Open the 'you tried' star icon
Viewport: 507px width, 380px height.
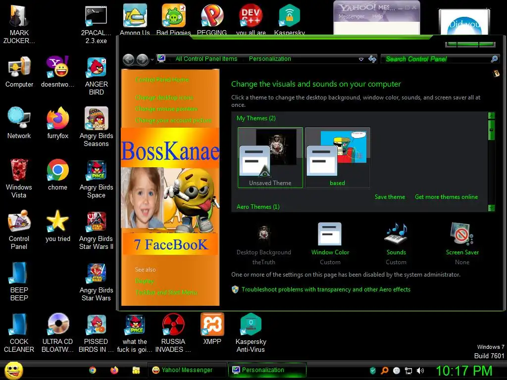point(57,226)
